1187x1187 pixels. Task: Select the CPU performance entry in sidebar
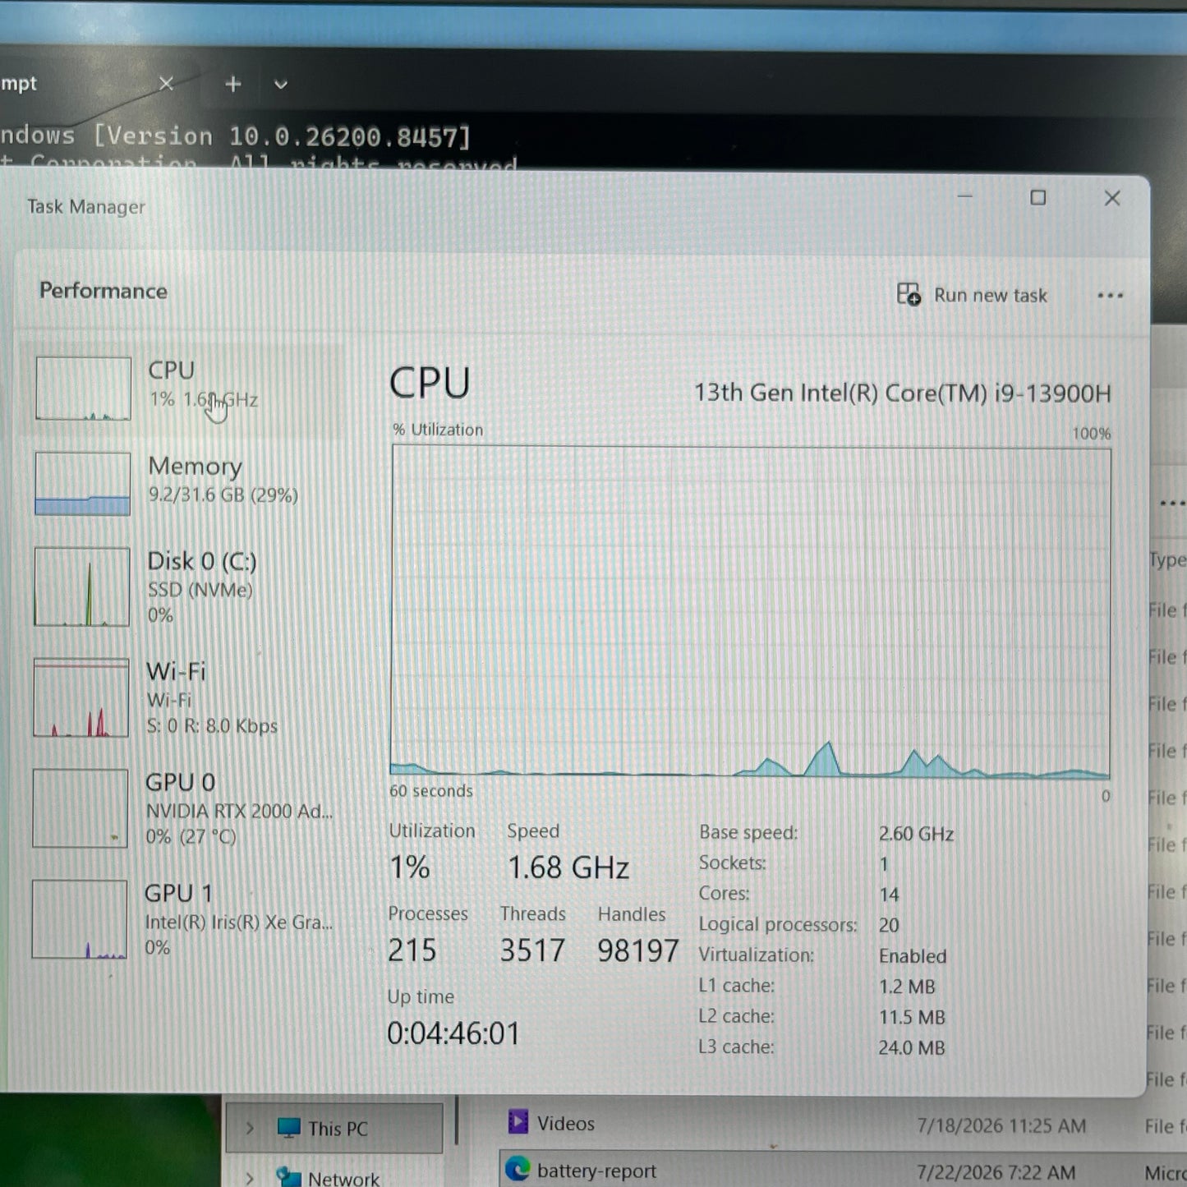182,389
